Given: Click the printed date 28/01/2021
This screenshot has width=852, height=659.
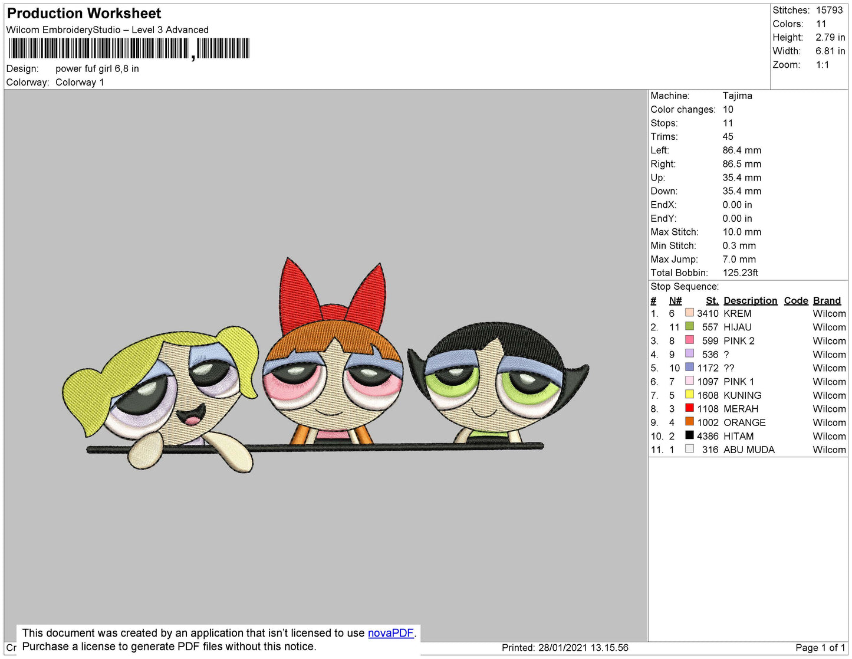Looking at the screenshot, I should [x=562, y=647].
